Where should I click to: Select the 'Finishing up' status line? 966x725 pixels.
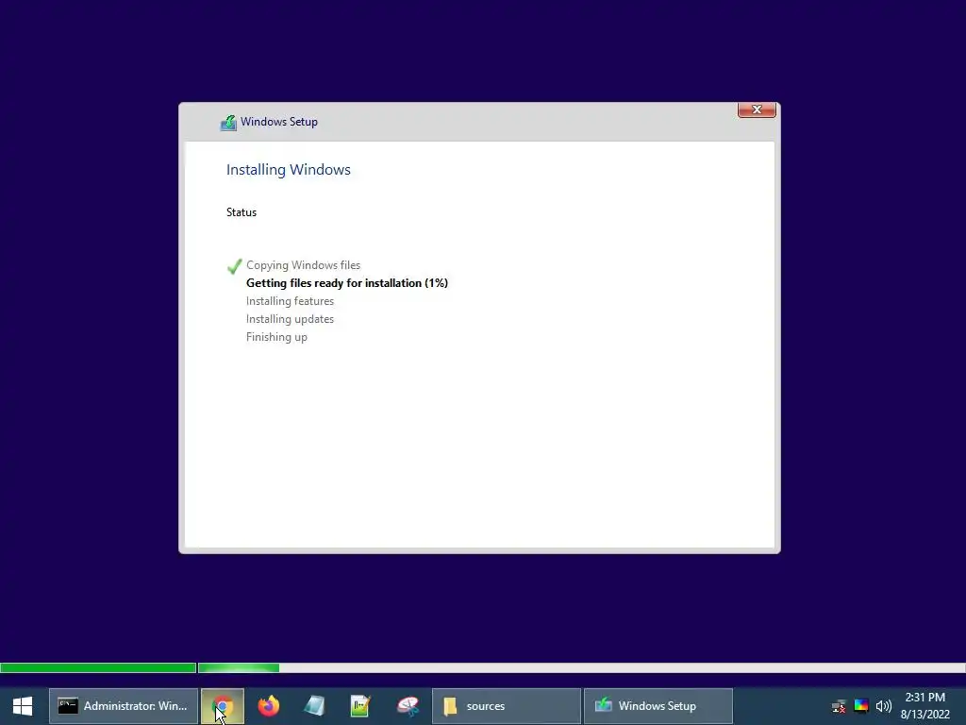click(276, 337)
